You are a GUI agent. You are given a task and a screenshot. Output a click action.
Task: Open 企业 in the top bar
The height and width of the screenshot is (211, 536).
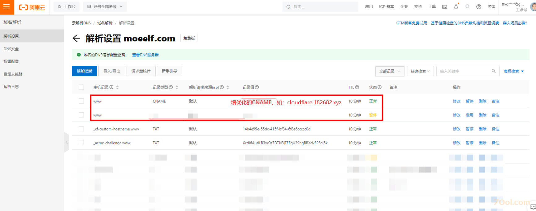(404, 6)
